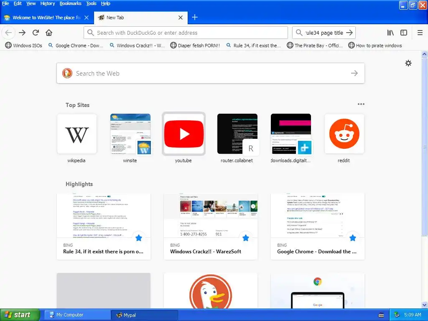The height and width of the screenshot is (321, 428).
Task: Open the Help menu
Action: click(106, 3)
